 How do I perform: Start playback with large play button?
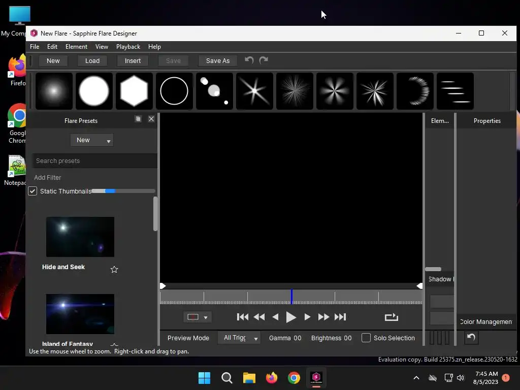(x=291, y=317)
